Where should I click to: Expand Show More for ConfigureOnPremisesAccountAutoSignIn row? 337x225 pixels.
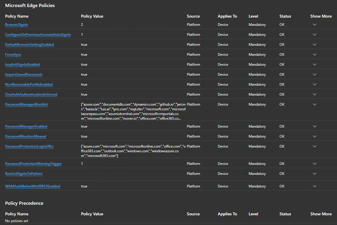(x=315, y=35)
